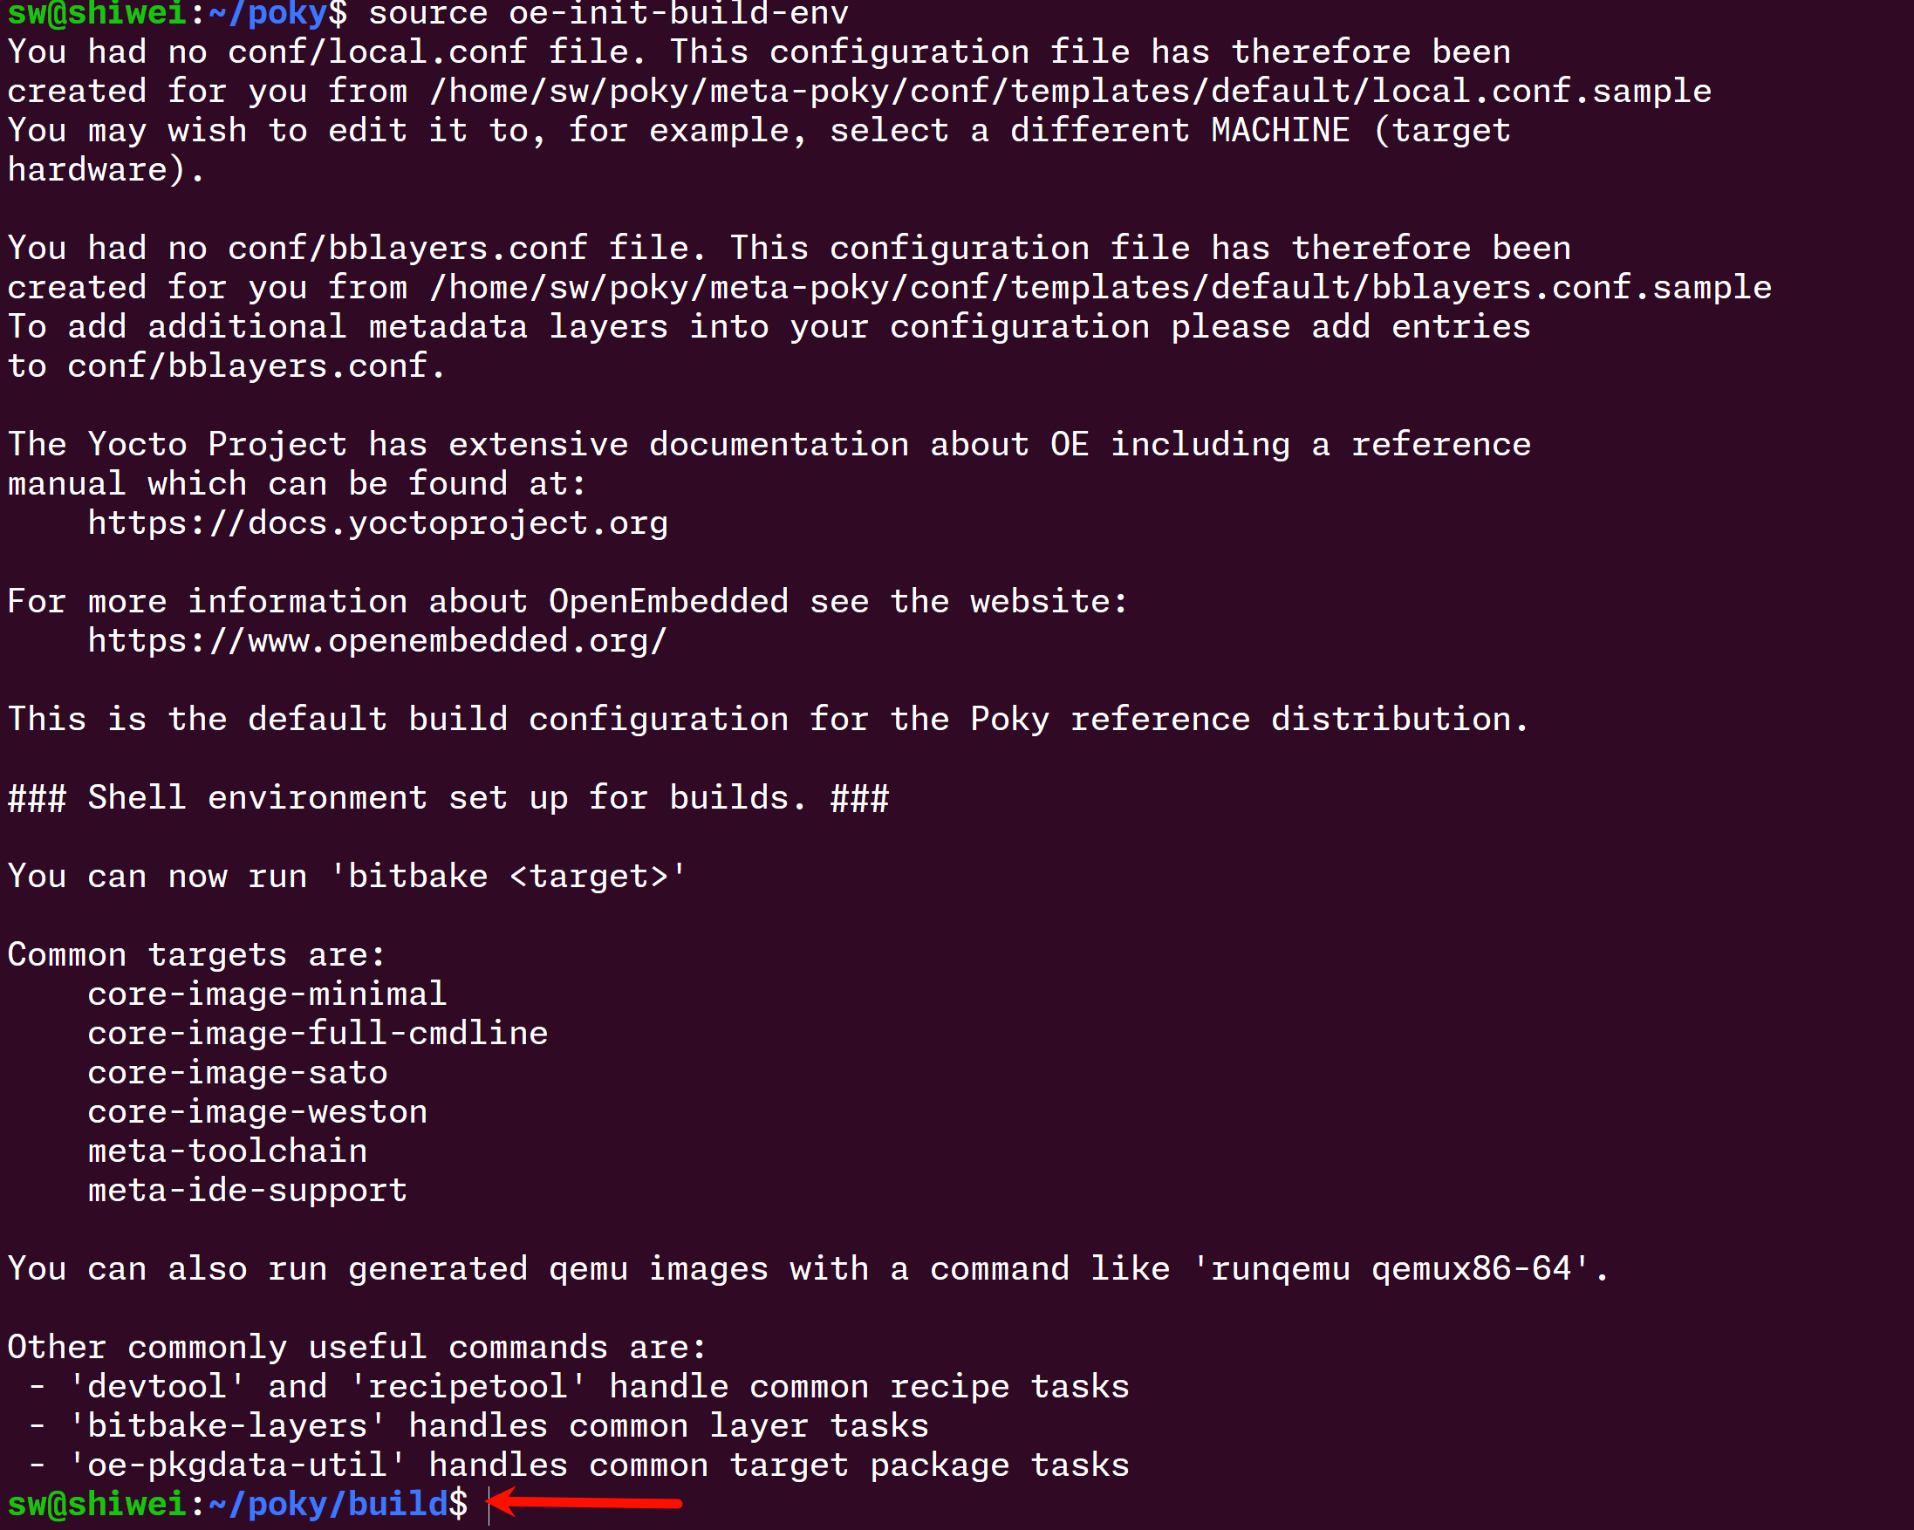Click the 'recipetool' command name
The height and width of the screenshot is (1530, 1914).
click(x=467, y=1387)
